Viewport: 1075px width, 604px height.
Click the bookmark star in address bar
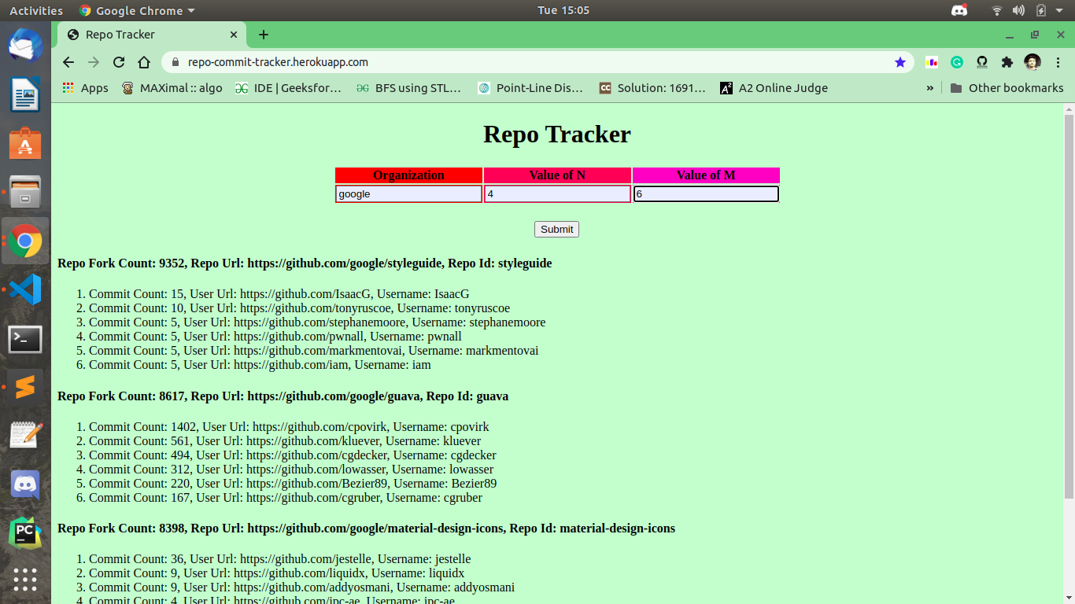(x=900, y=62)
